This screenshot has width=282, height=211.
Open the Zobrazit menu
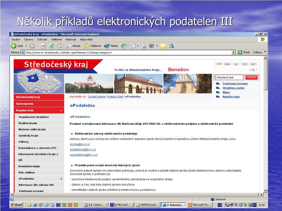(42, 40)
